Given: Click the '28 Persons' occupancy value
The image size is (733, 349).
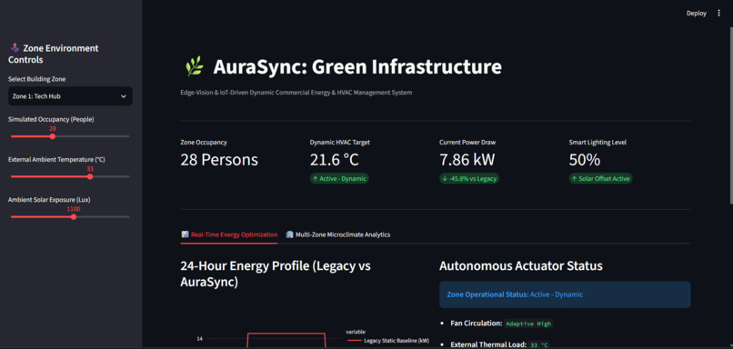Looking at the screenshot, I should [219, 160].
